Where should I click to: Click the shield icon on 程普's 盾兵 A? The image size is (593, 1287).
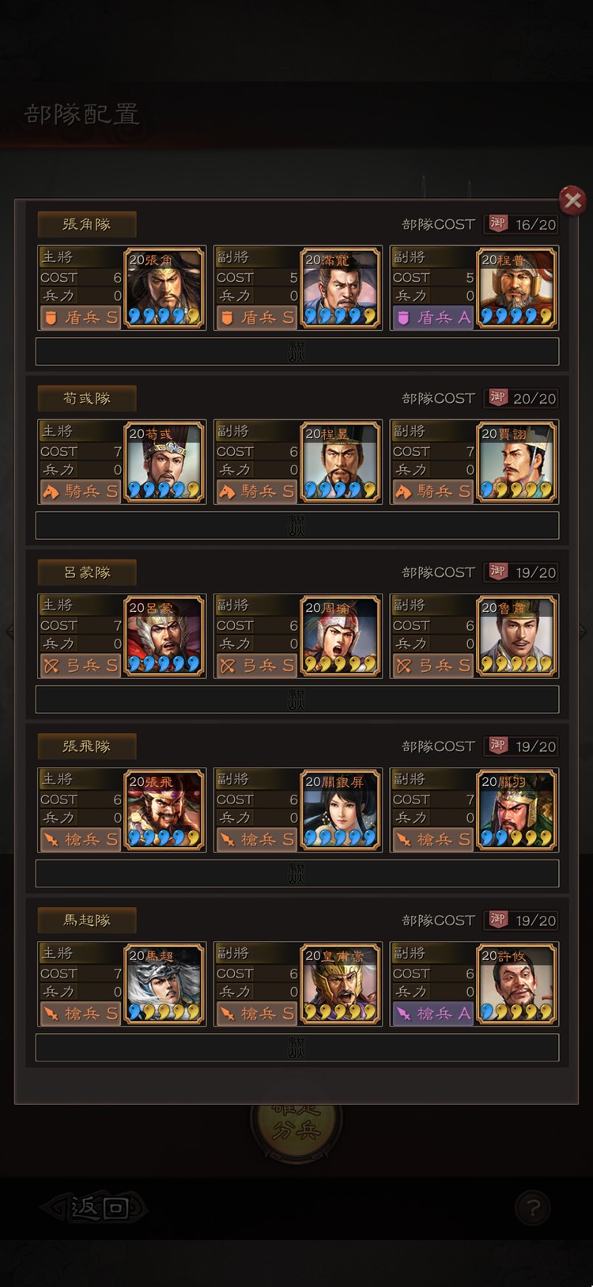pos(403,317)
